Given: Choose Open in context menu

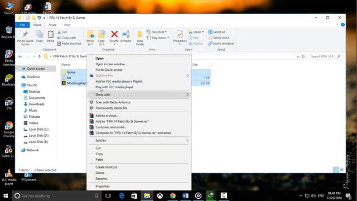Looking at the screenshot, I should click(99, 58).
